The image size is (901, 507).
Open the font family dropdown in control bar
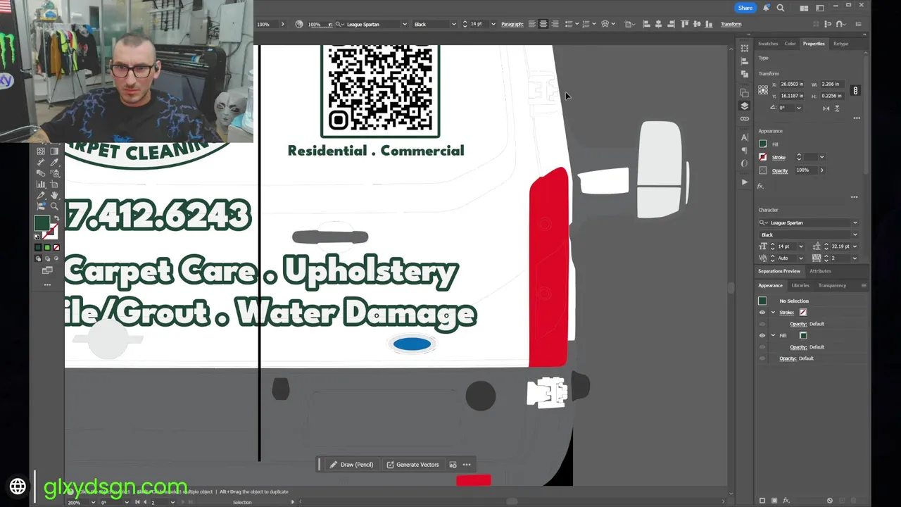coord(404,24)
